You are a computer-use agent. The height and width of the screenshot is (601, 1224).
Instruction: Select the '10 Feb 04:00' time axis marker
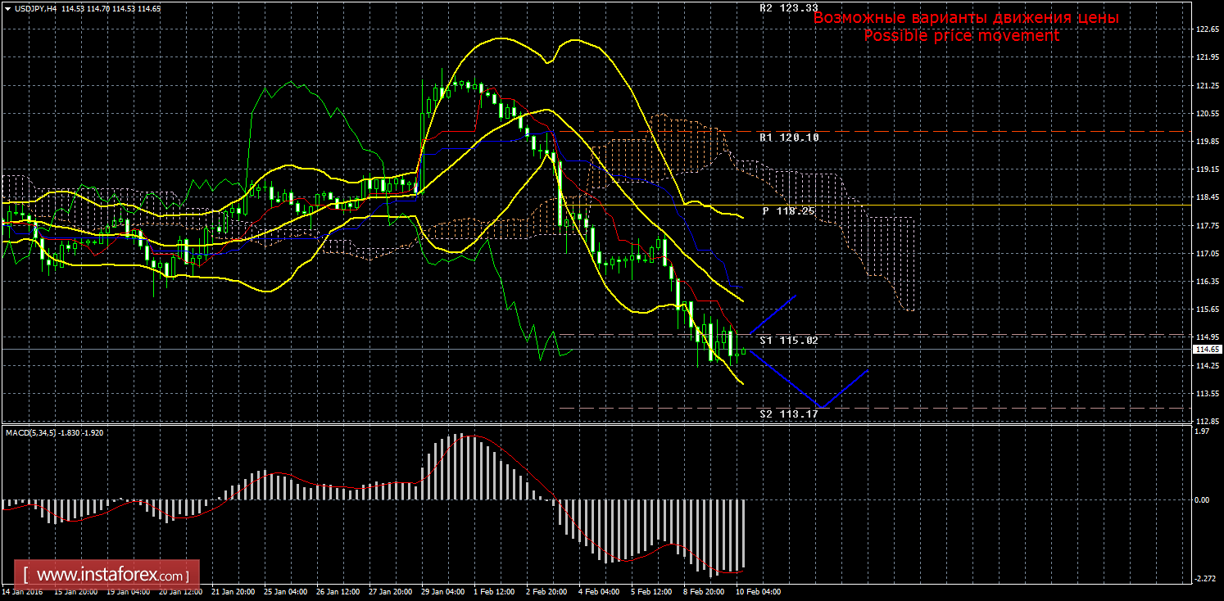[x=759, y=591]
